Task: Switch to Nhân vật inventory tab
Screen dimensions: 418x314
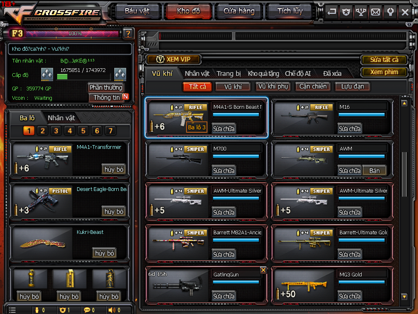Action: tap(197, 74)
